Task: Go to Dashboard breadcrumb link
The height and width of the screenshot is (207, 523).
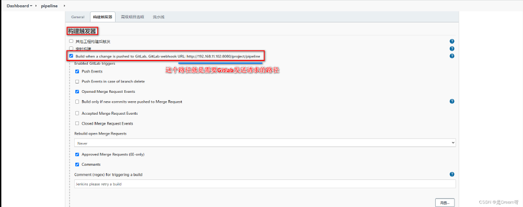Action: tap(18, 6)
